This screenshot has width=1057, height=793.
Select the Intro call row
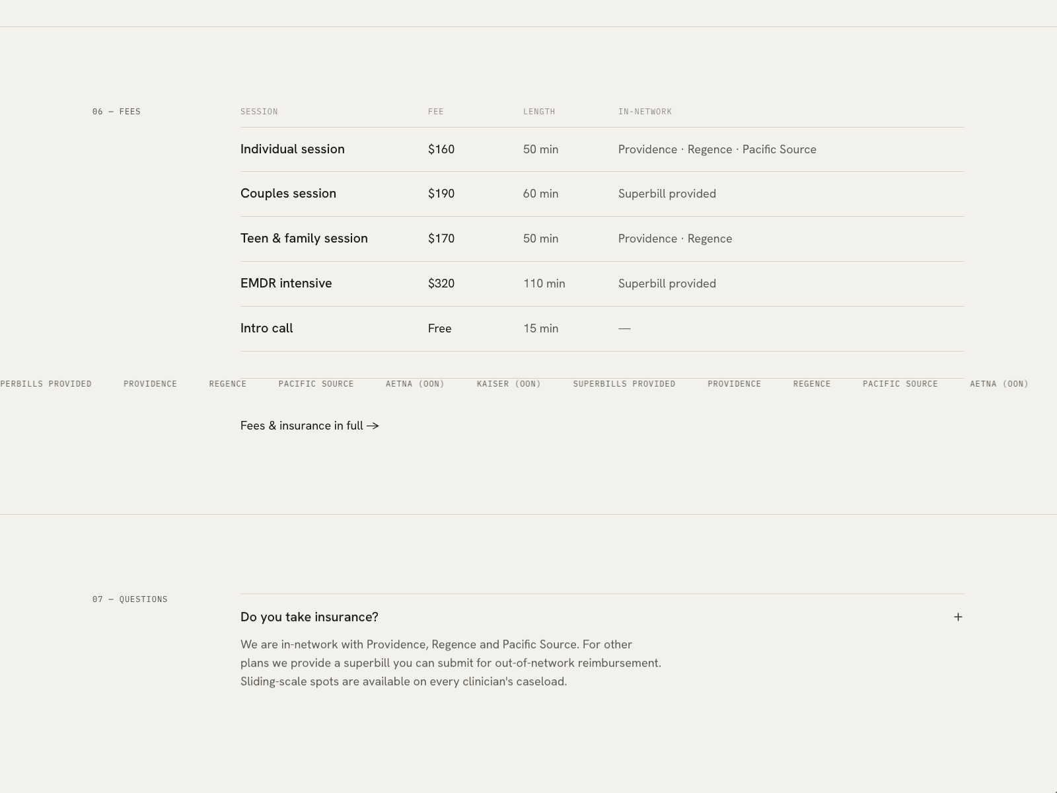(x=602, y=328)
